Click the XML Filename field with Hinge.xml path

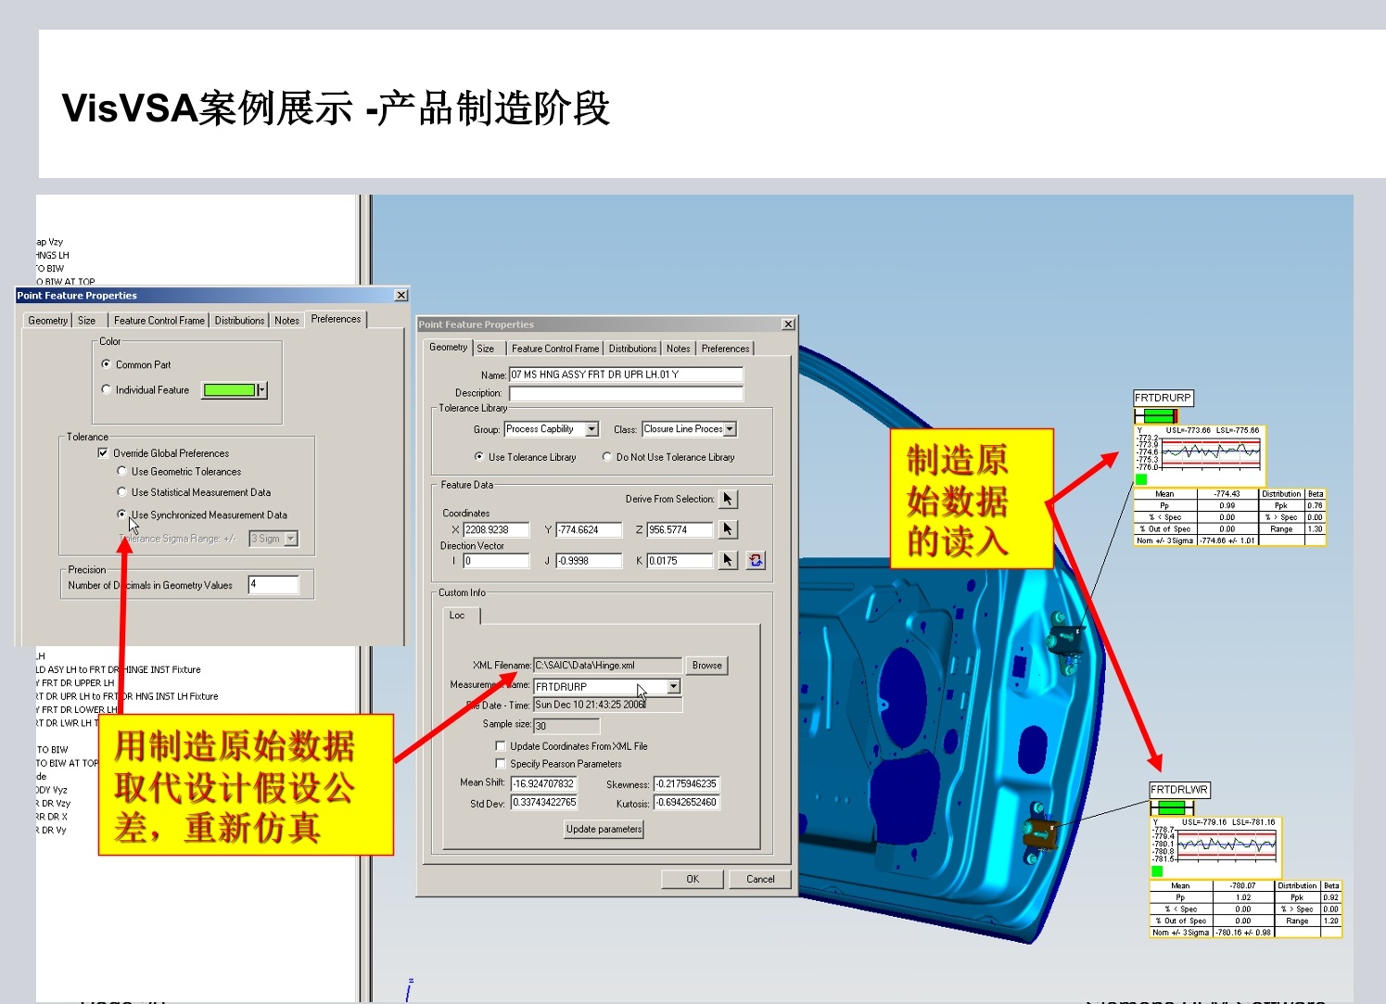pyautogui.click(x=608, y=665)
